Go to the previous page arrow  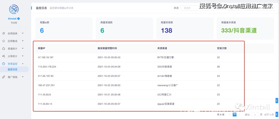230,114
